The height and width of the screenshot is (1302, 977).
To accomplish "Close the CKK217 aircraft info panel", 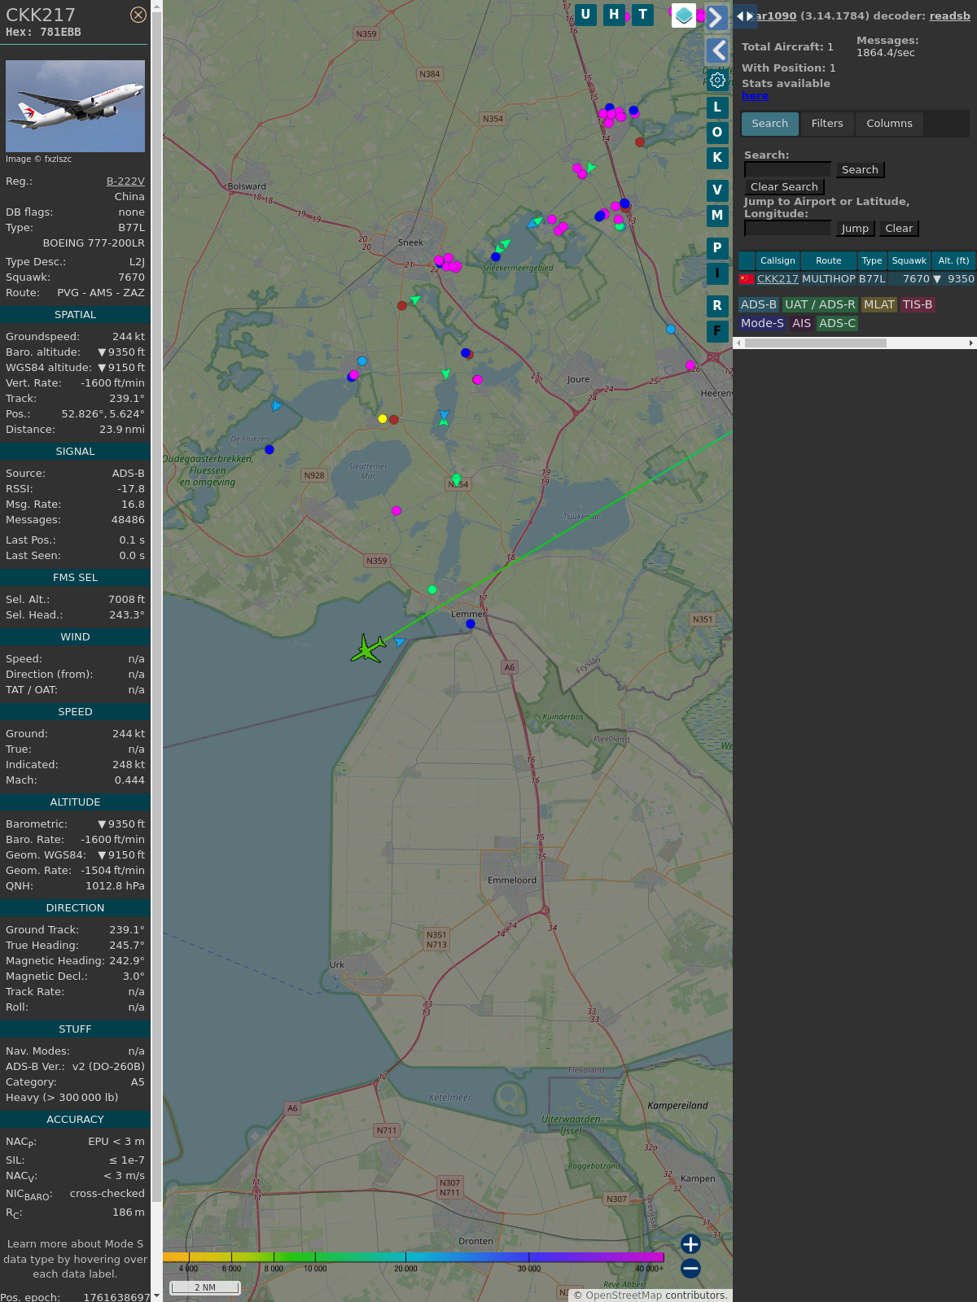I will (138, 15).
